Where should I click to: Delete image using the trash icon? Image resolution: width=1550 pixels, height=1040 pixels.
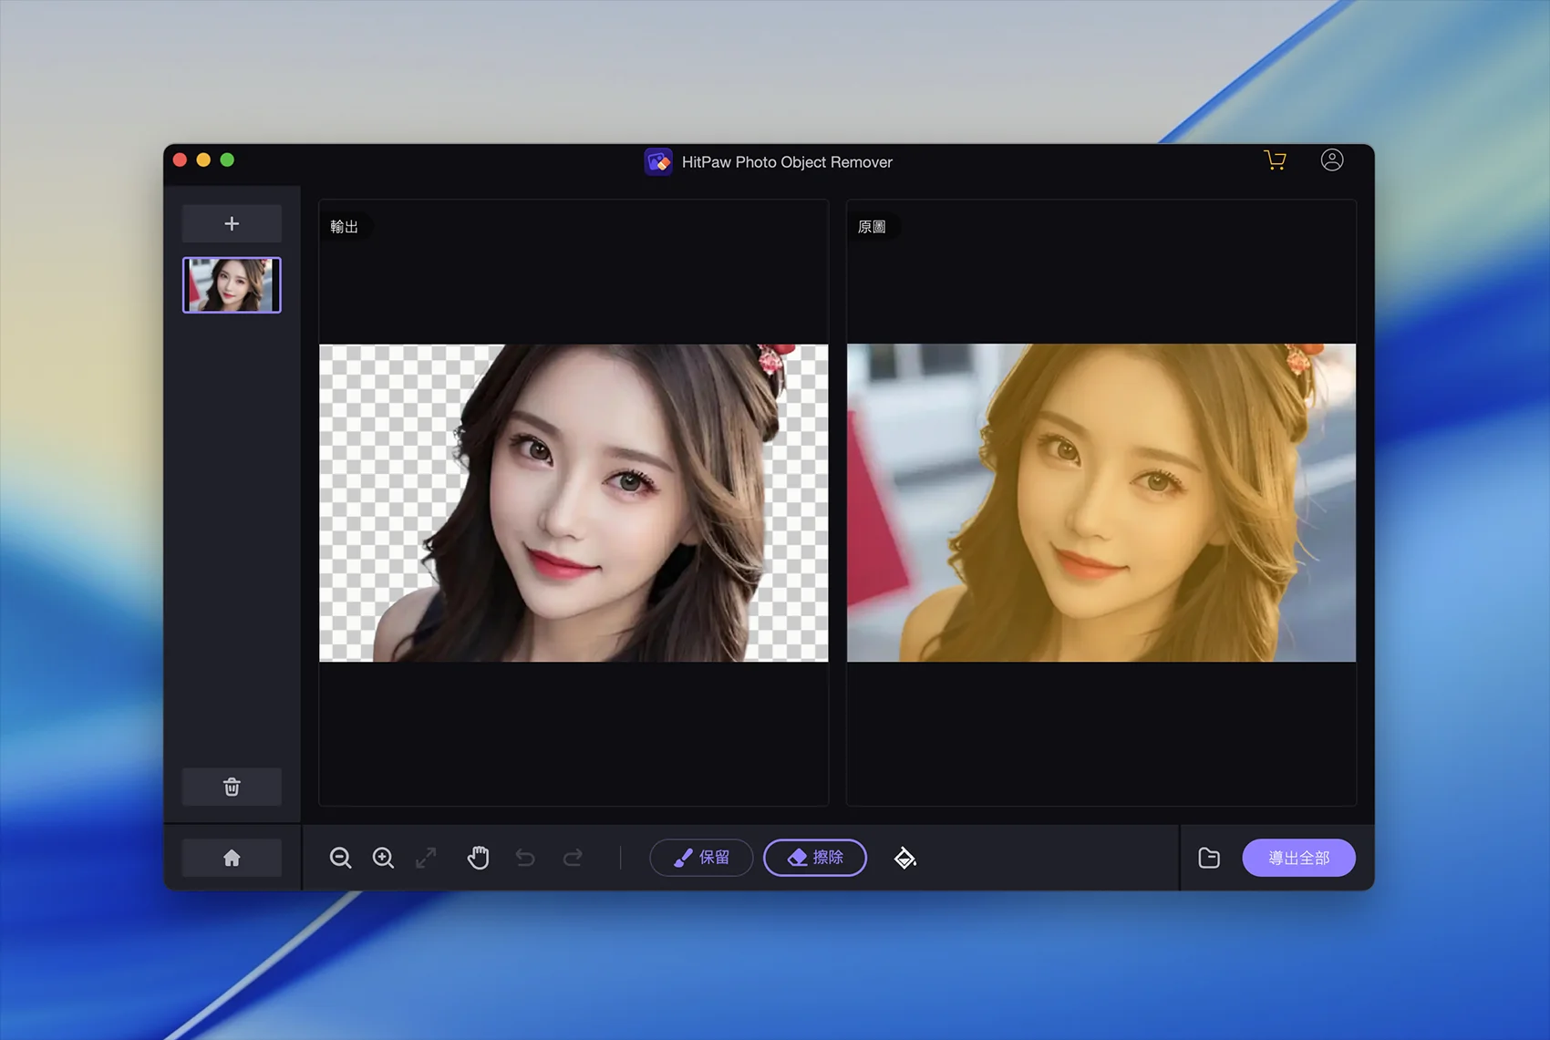pos(232,787)
